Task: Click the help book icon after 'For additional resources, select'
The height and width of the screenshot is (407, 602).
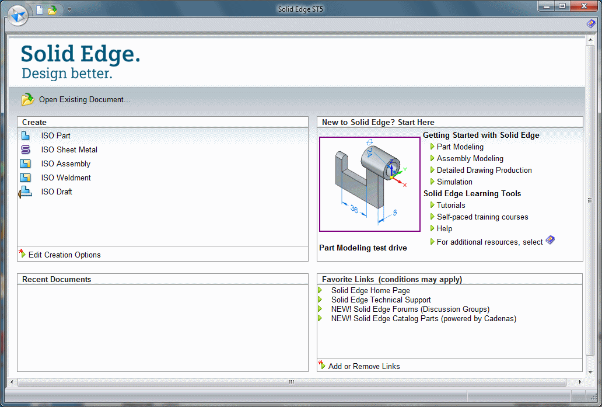Action: [x=550, y=240]
